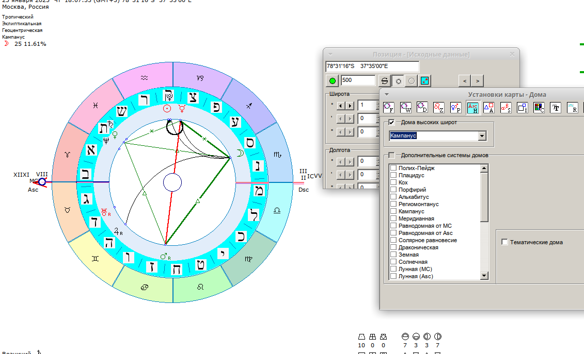Check the Солнечная house system
The height and width of the screenshot is (354, 584).
pos(393,262)
